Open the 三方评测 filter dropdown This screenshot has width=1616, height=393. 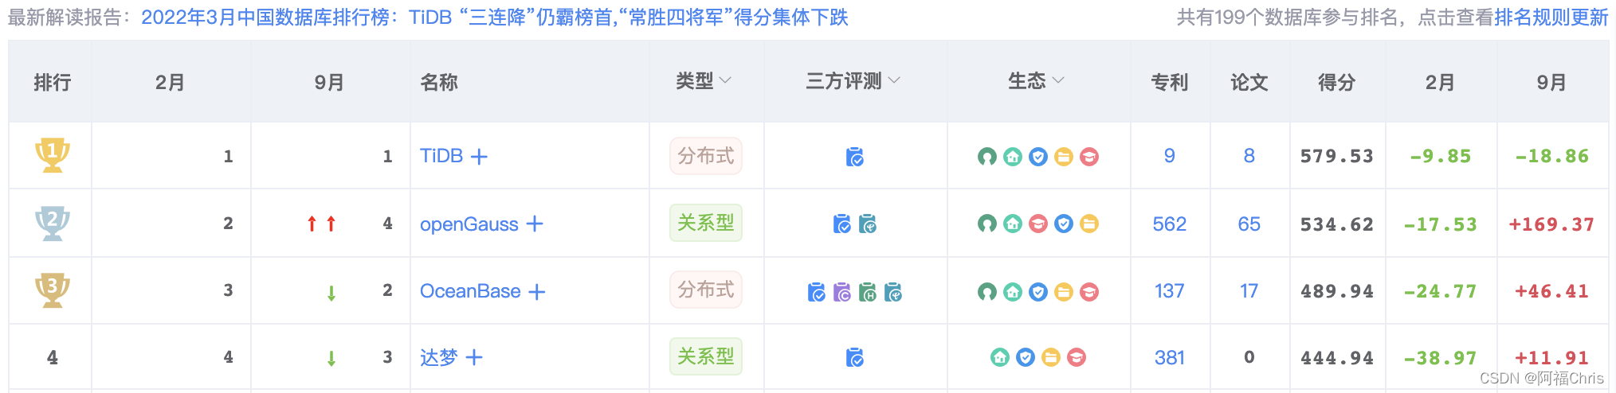coord(853,80)
